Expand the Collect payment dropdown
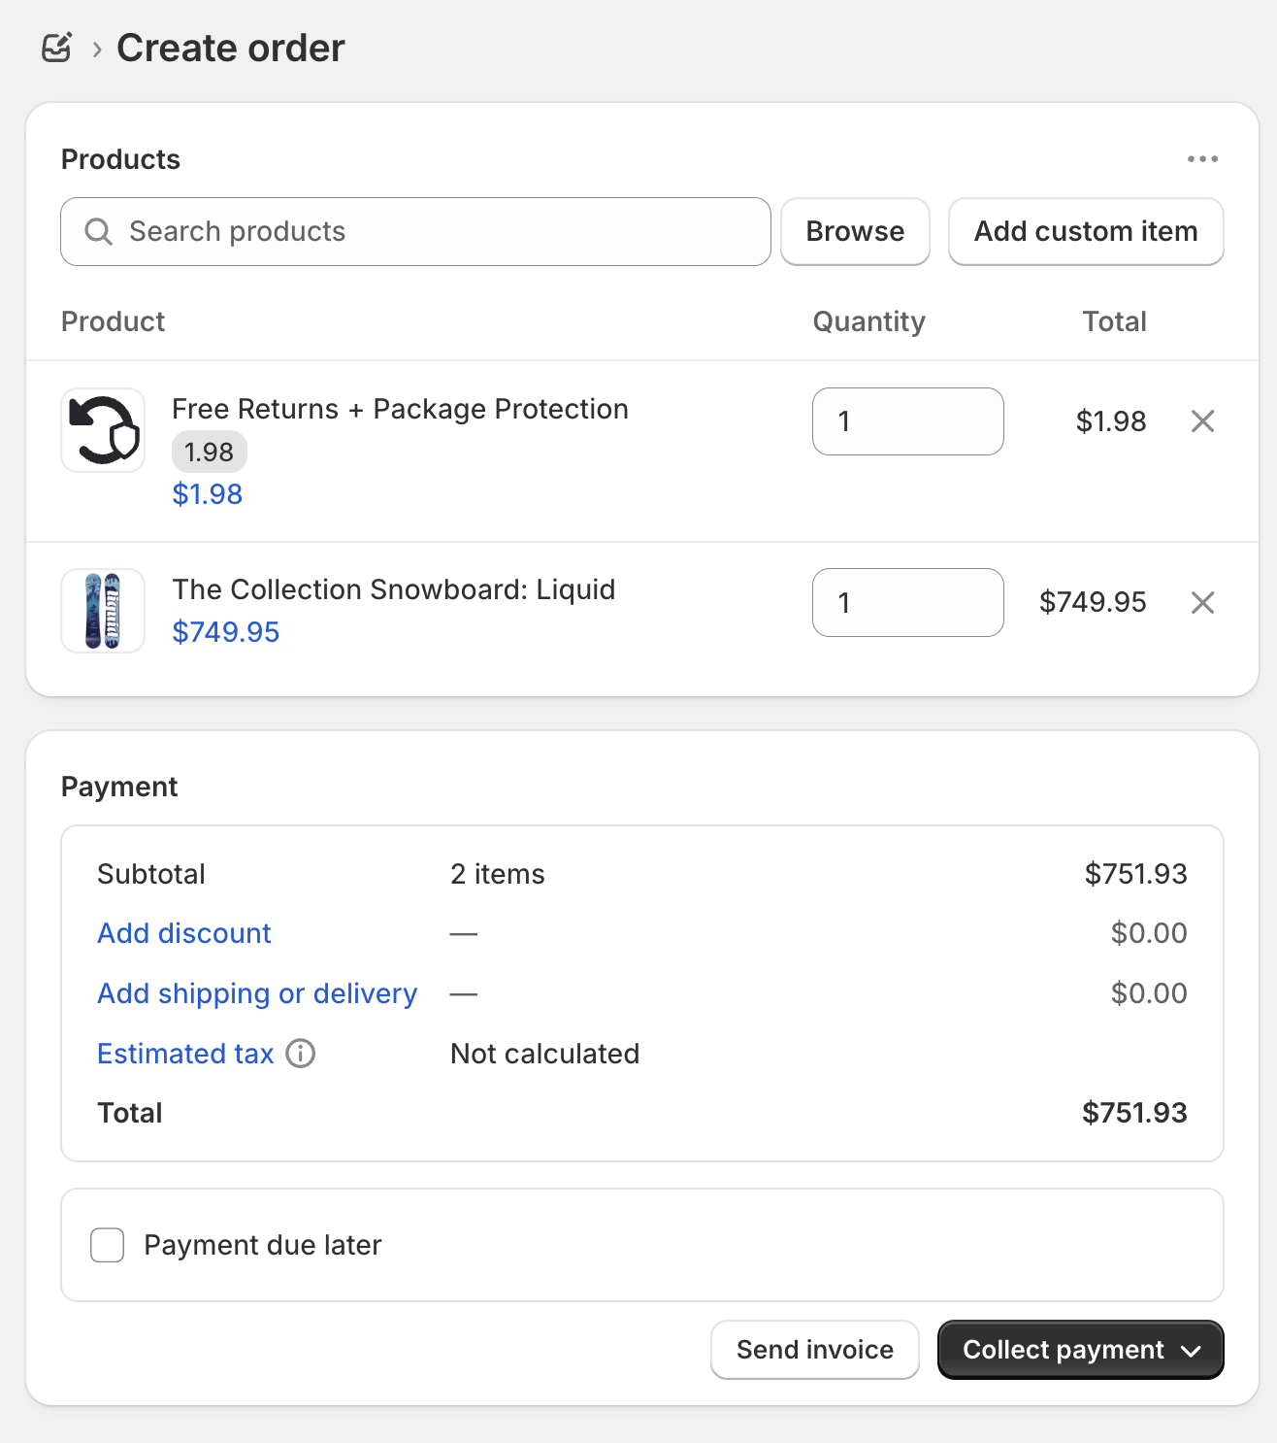1277x1443 pixels. 1080,1350
